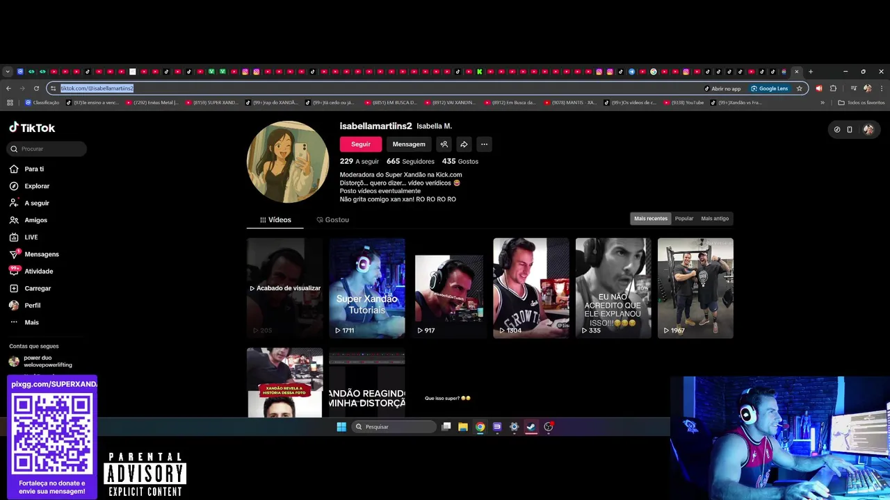Open the Chrome extensions puzzle icon
This screenshot has width=890, height=500.
pos(833,88)
